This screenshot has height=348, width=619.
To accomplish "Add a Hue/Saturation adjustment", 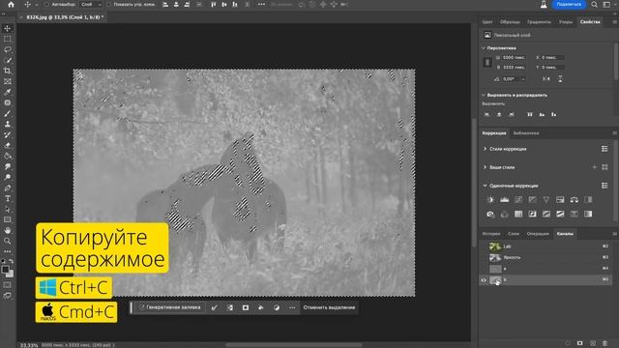I will click(560, 200).
